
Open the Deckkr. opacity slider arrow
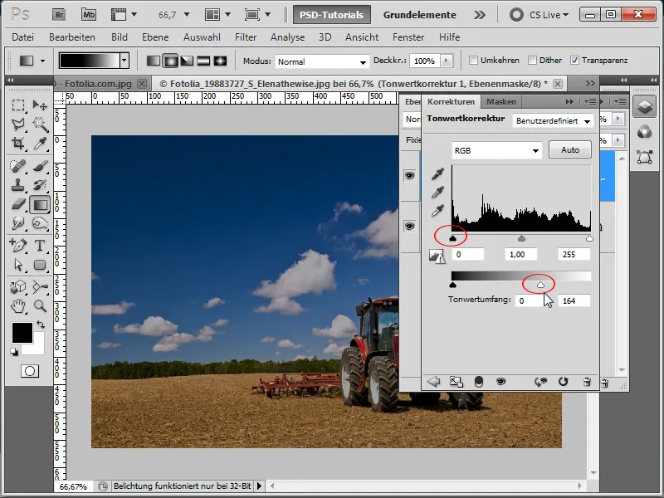[x=446, y=61]
